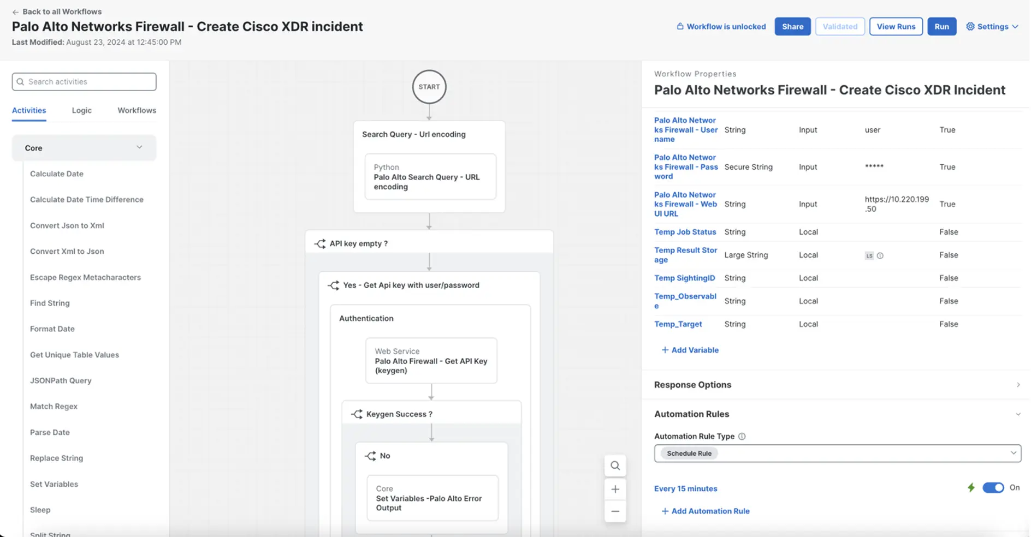The width and height of the screenshot is (1031, 537).
Task: Expand the Response Options section
Action: tap(1017, 385)
